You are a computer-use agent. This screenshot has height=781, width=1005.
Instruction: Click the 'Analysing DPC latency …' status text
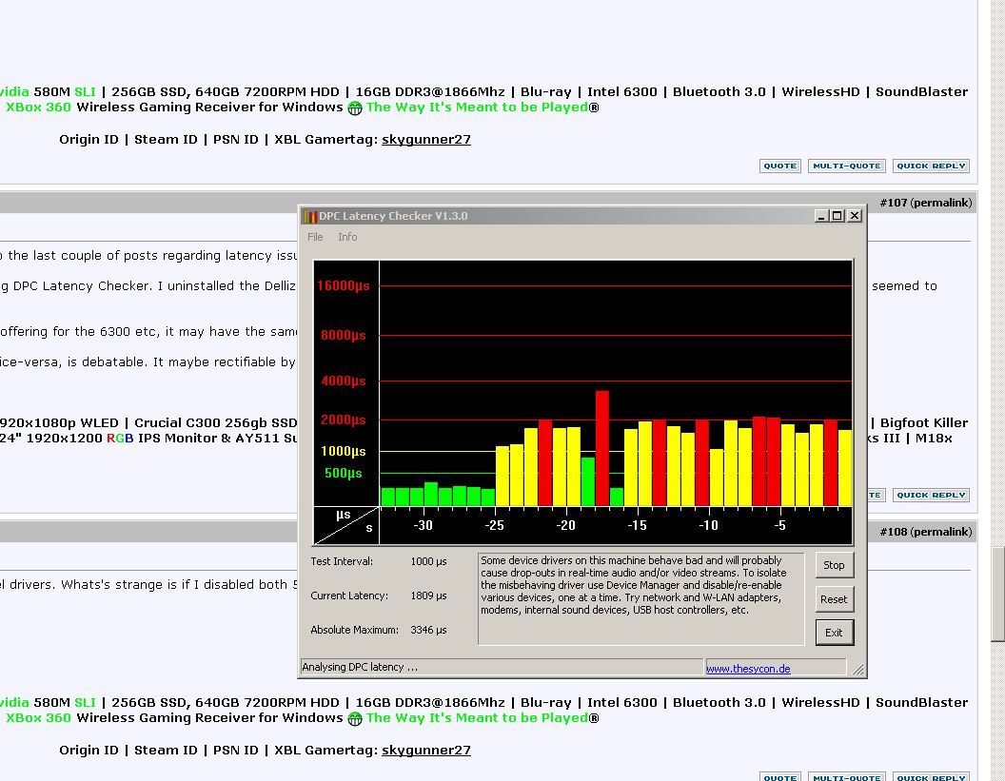click(360, 667)
